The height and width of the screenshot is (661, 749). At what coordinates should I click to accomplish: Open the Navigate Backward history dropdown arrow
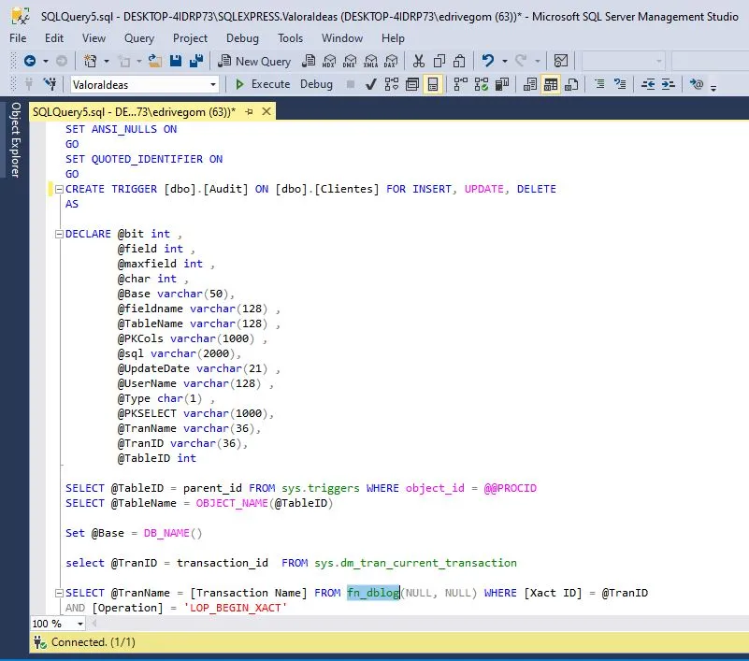pyautogui.click(x=46, y=61)
